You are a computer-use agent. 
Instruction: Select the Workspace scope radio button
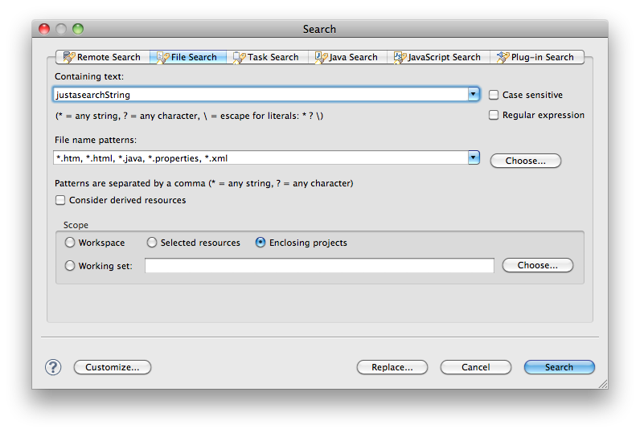(x=70, y=243)
